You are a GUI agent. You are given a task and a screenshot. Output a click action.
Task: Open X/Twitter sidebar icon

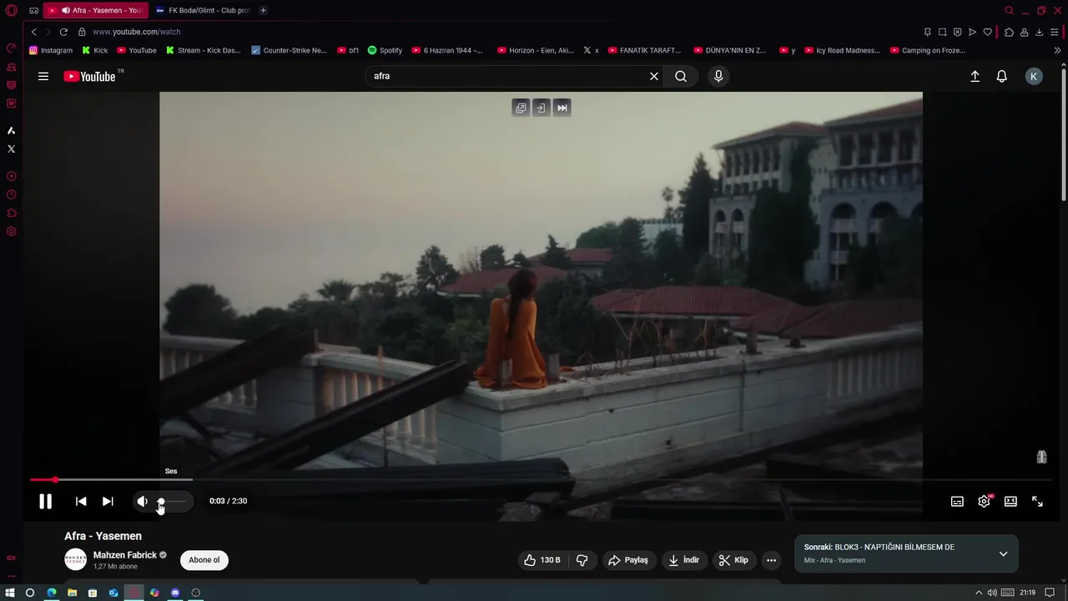[12, 149]
